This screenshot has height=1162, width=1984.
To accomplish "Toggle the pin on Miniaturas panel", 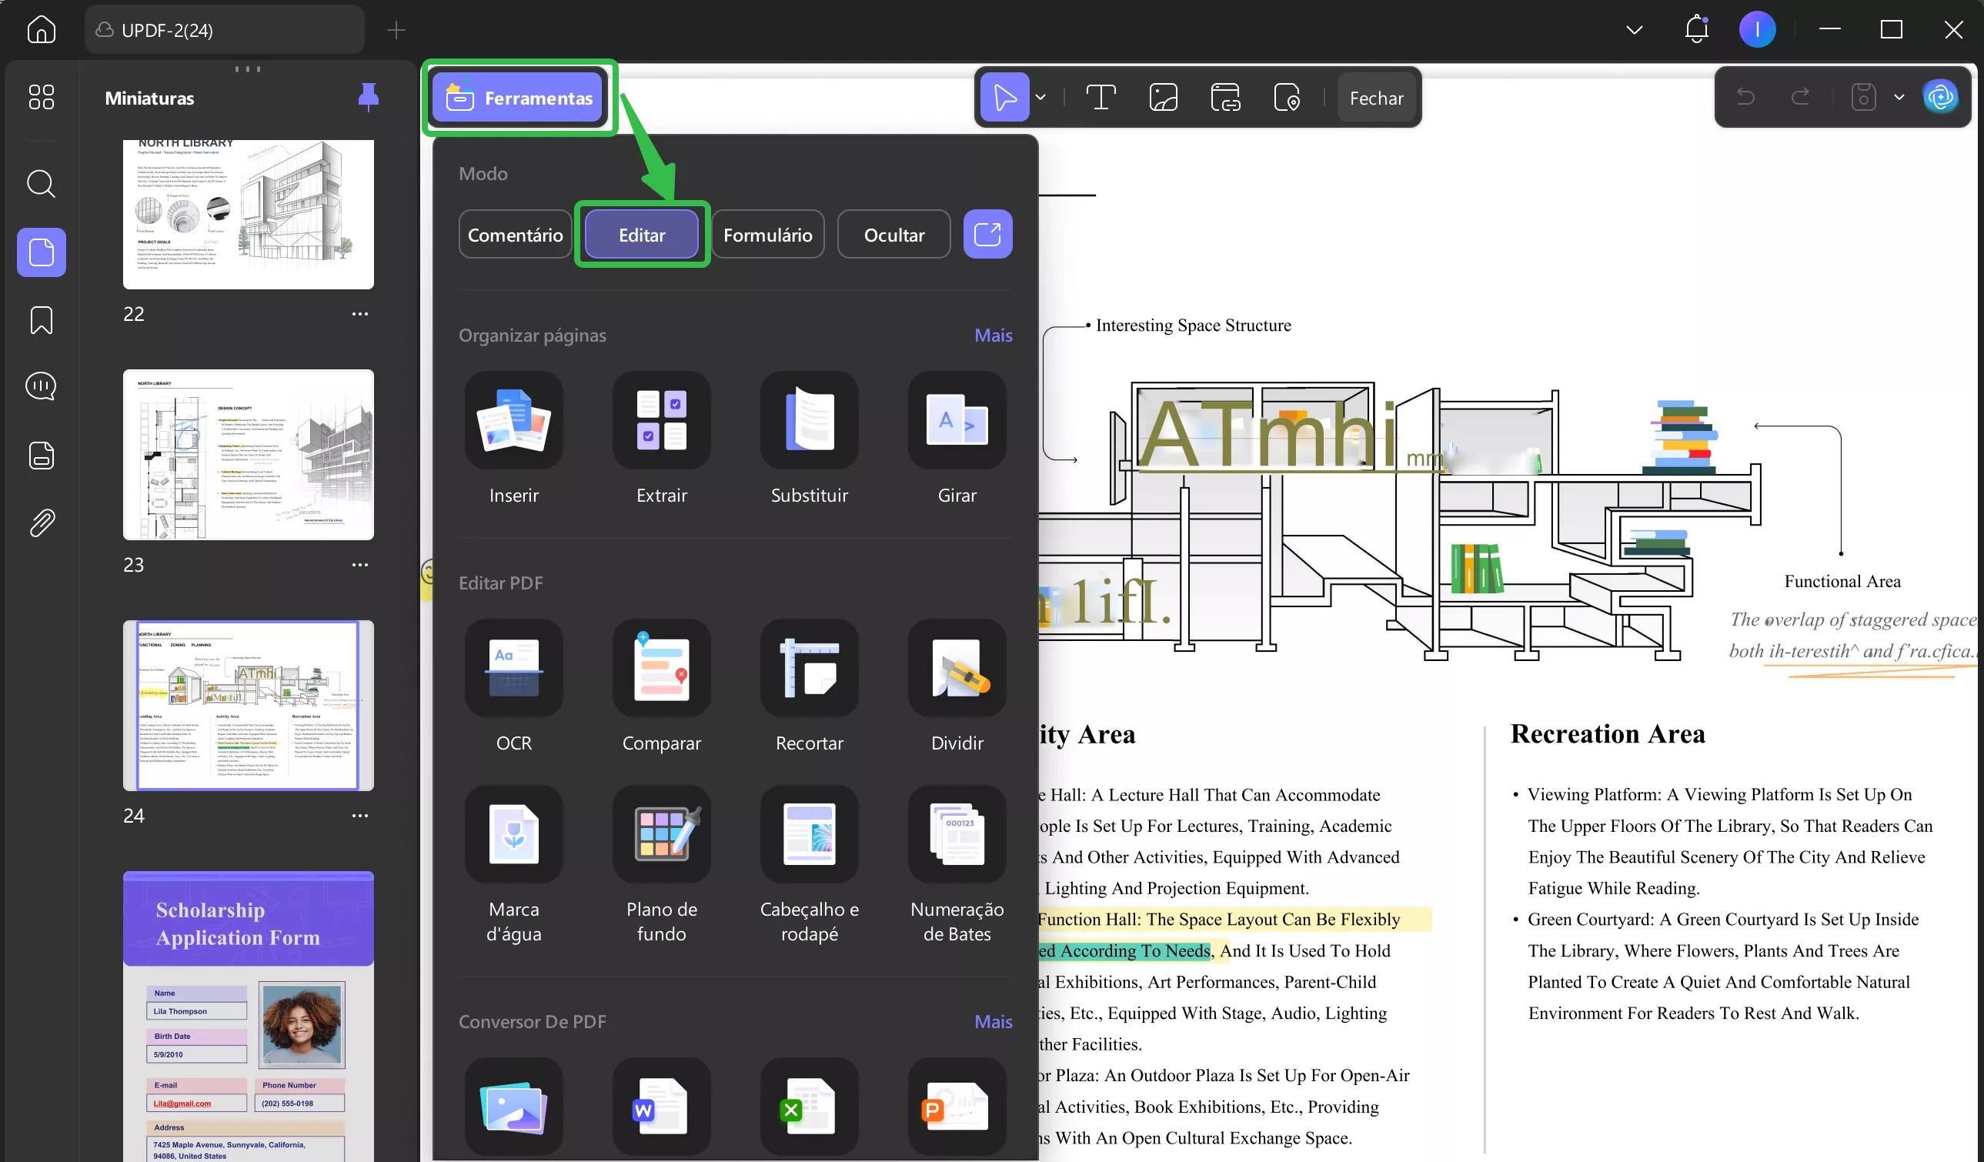I will pos(368,97).
